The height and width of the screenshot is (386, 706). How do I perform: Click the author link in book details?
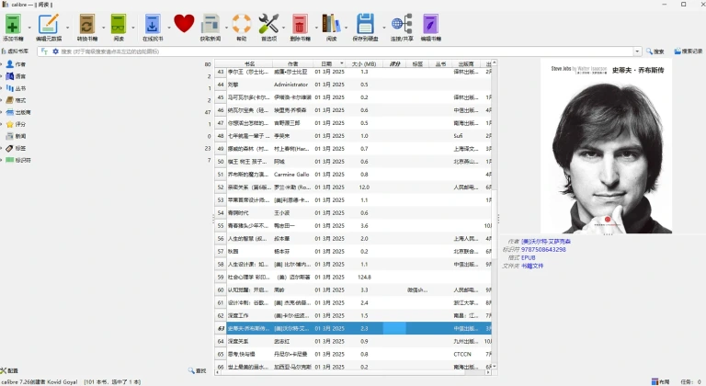coord(546,242)
